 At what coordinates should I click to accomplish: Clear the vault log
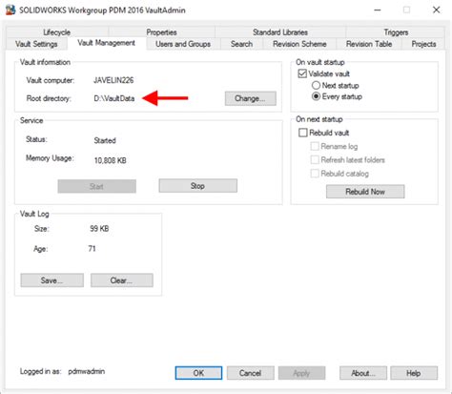(122, 280)
